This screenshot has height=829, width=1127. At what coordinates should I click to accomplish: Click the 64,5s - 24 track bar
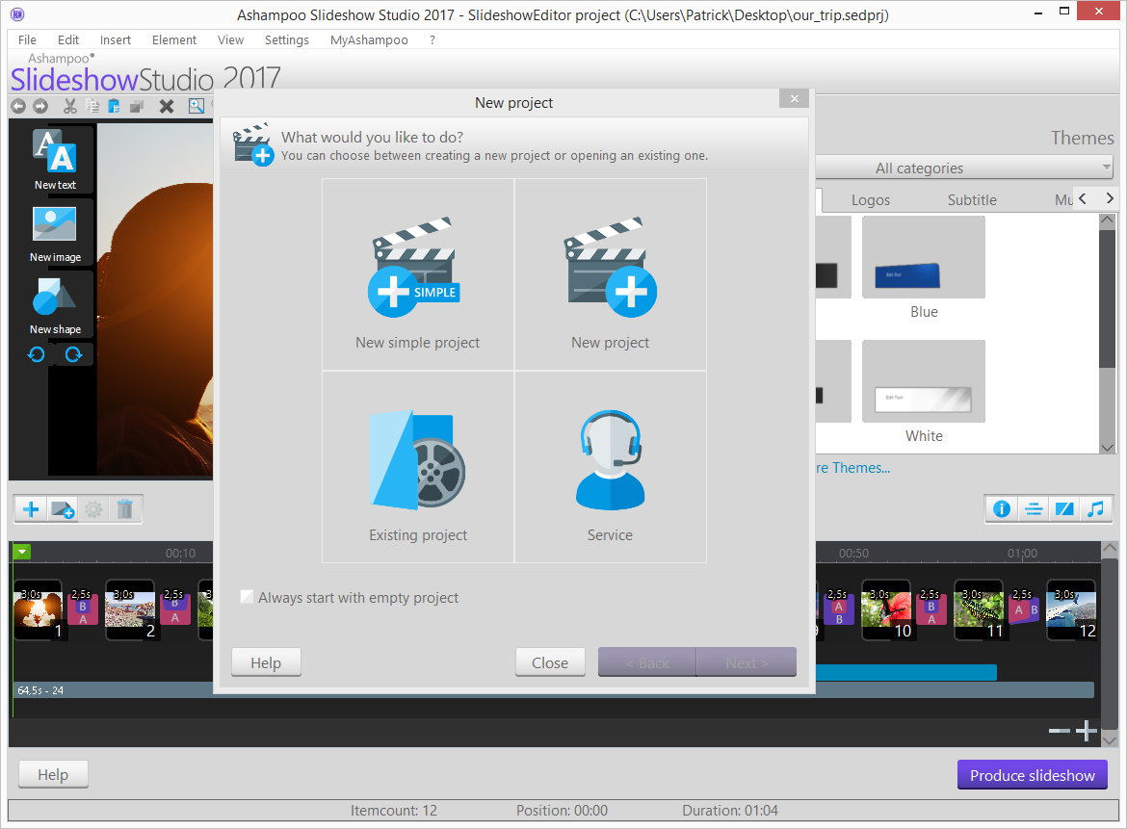(554, 690)
